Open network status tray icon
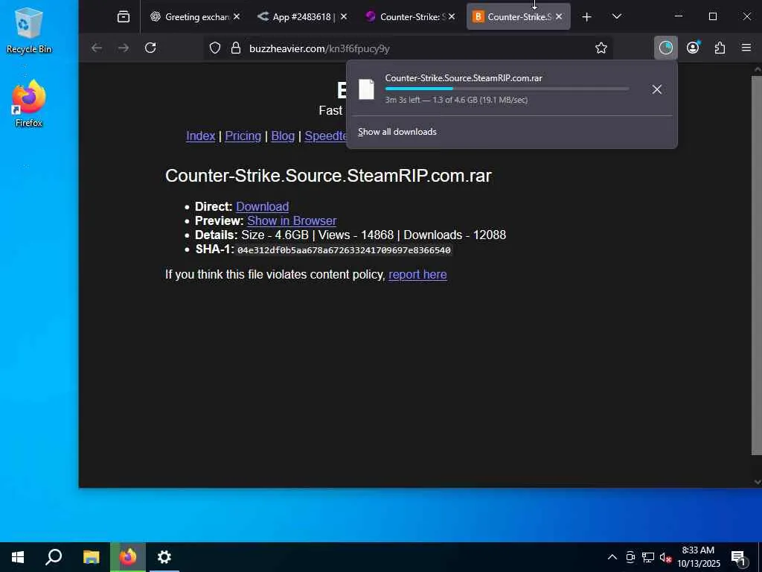This screenshot has height=572, width=762. 648,557
